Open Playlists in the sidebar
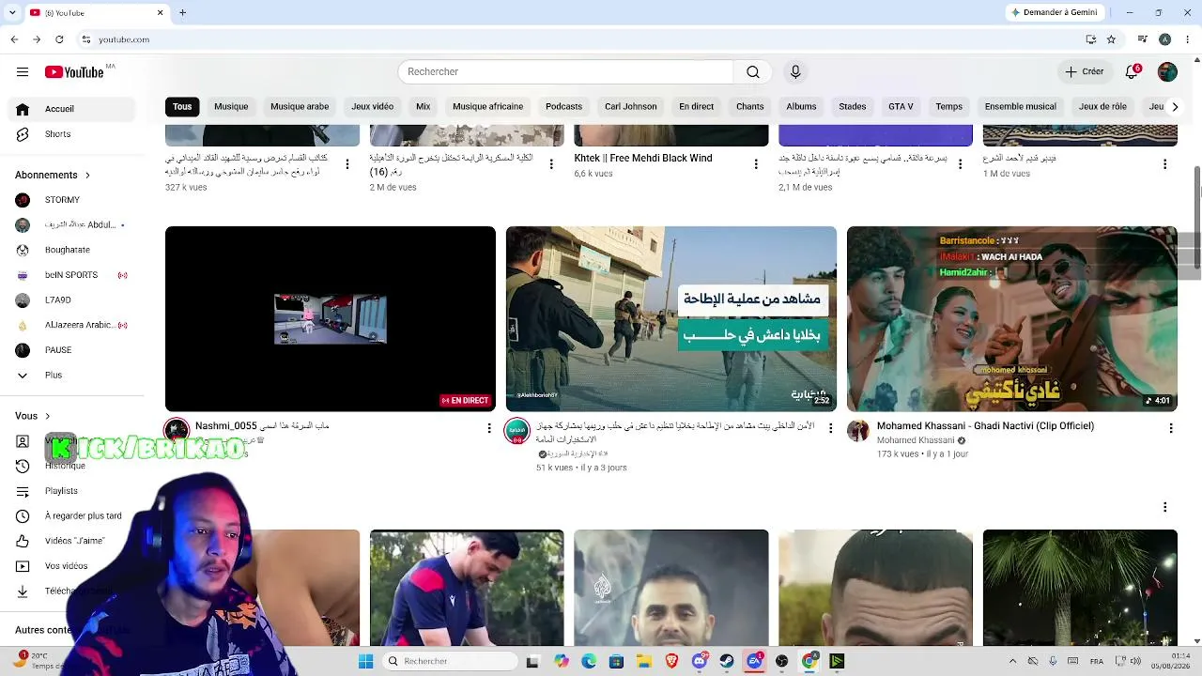This screenshot has height=676, width=1202. pos(61,491)
